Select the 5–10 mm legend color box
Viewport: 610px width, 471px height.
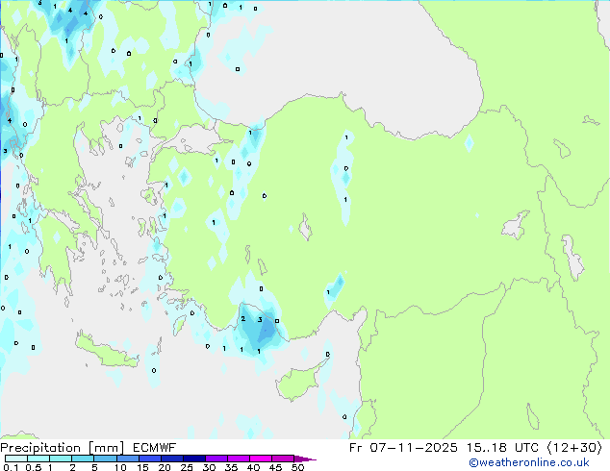click(105, 459)
